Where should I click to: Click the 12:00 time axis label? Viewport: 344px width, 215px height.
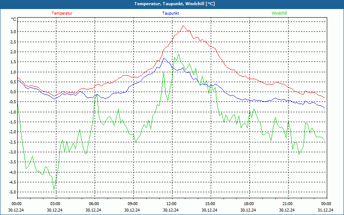[171, 204]
